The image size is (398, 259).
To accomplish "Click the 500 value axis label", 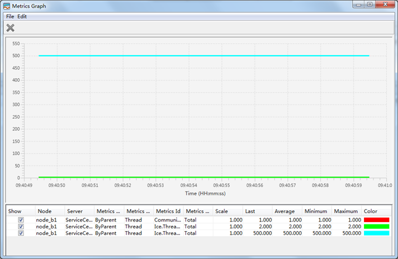I will pyautogui.click(x=16, y=56).
